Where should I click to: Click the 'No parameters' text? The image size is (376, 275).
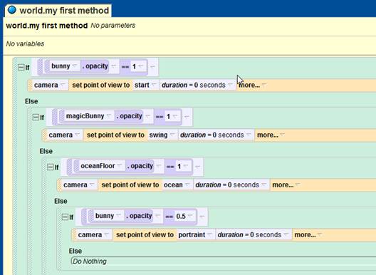(113, 26)
